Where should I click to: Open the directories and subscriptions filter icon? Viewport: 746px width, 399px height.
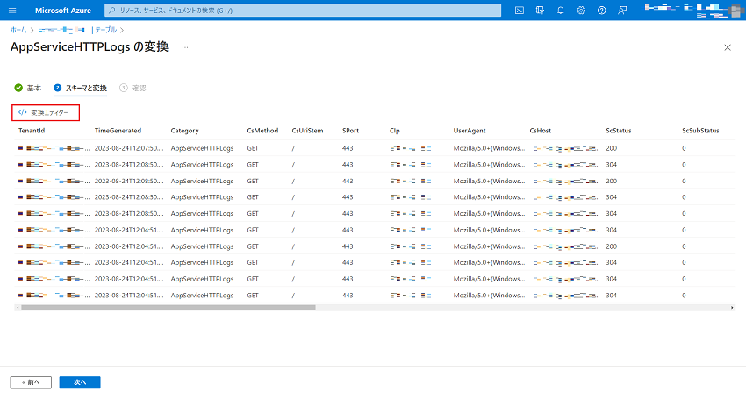point(540,10)
